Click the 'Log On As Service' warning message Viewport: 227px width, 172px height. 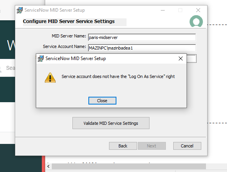point(118,76)
